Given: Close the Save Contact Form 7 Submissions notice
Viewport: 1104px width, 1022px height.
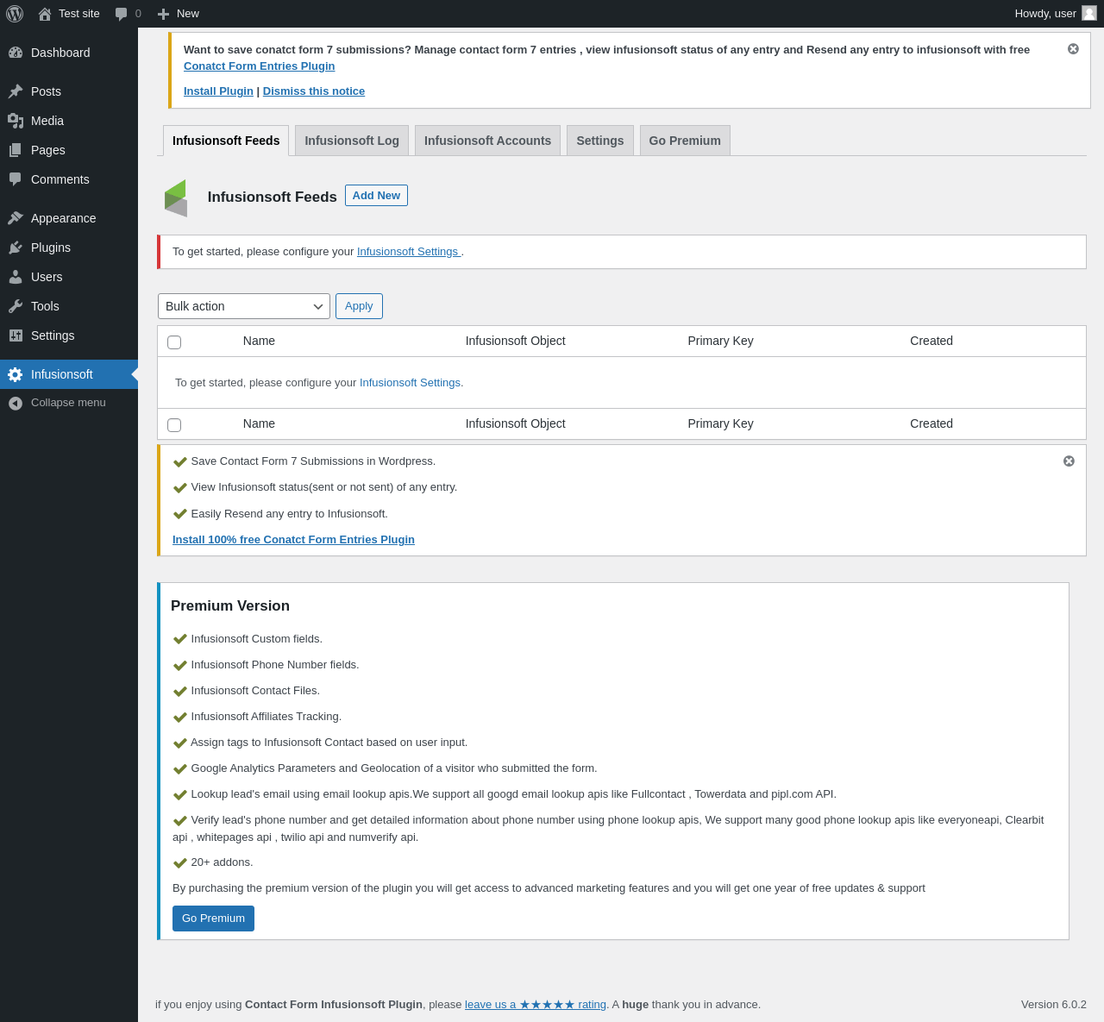Looking at the screenshot, I should tap(1069, 461).
